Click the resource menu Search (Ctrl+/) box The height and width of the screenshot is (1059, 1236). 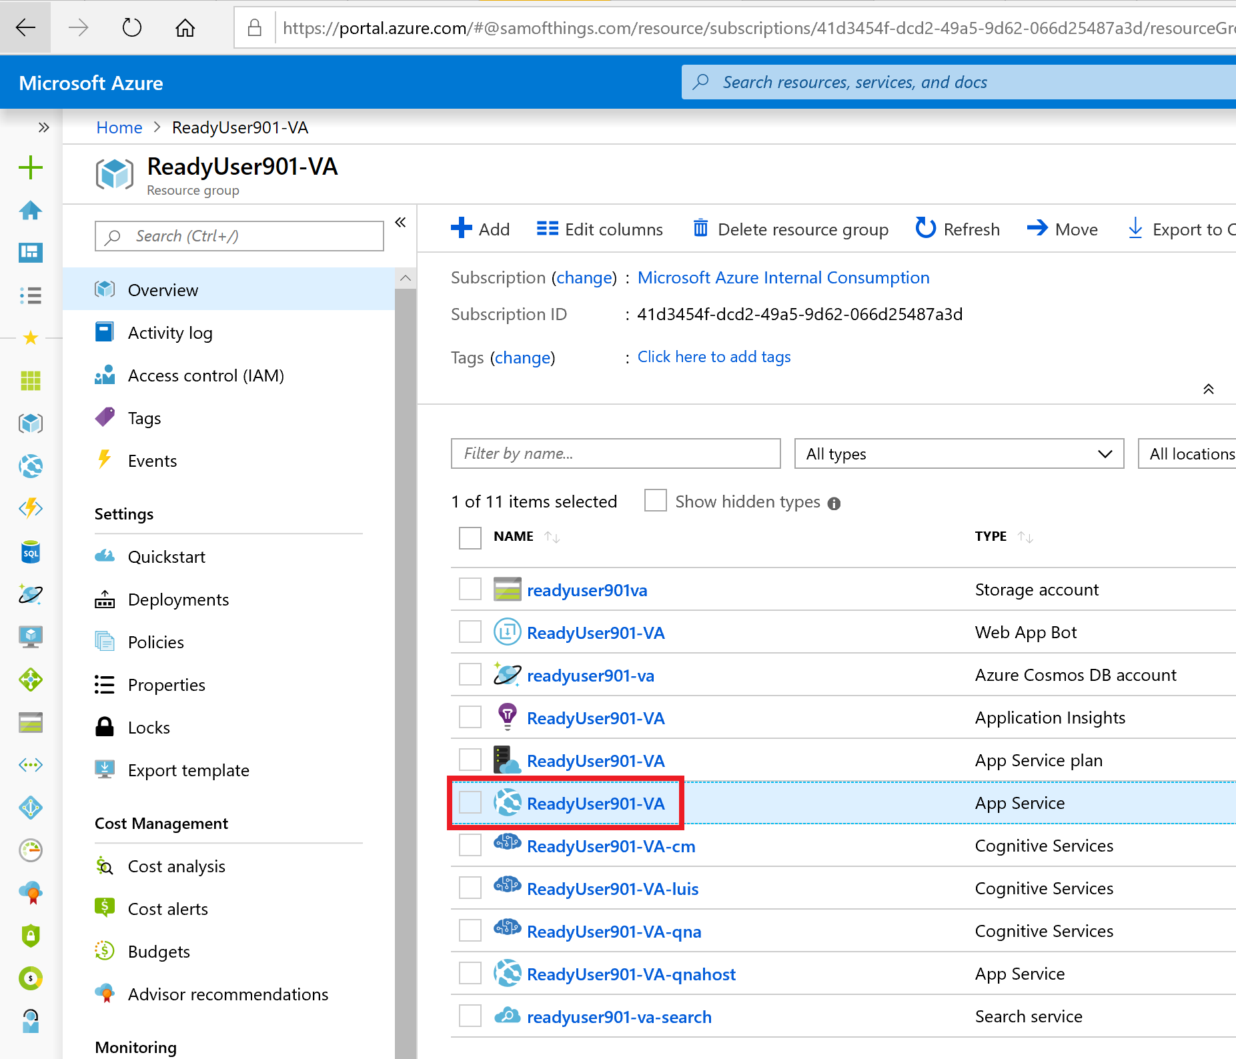pos(239,236)
